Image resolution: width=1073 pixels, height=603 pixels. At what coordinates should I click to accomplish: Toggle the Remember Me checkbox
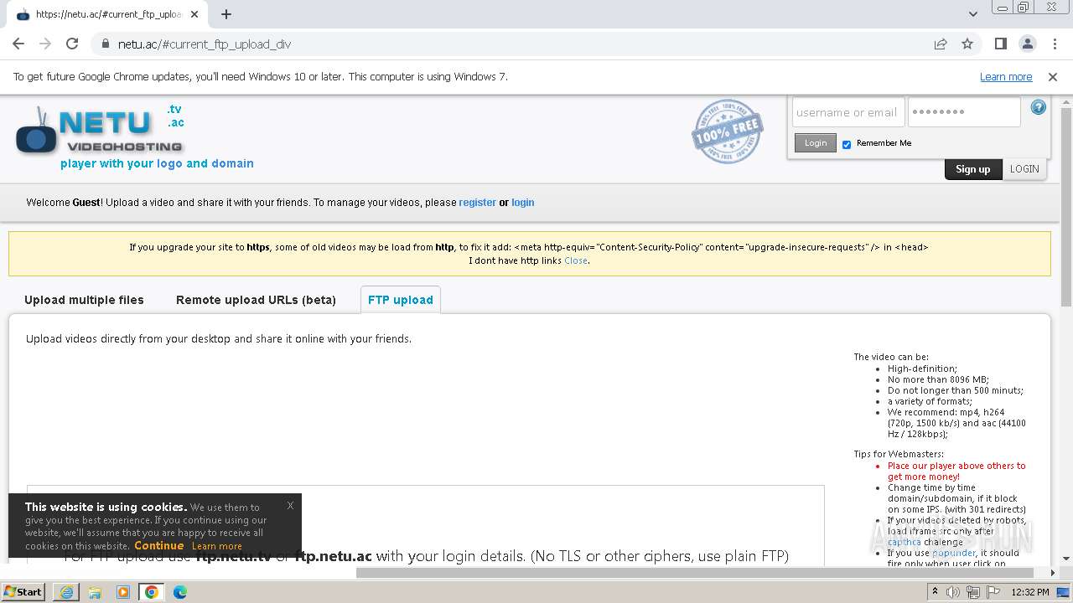(x=847, y=144)
